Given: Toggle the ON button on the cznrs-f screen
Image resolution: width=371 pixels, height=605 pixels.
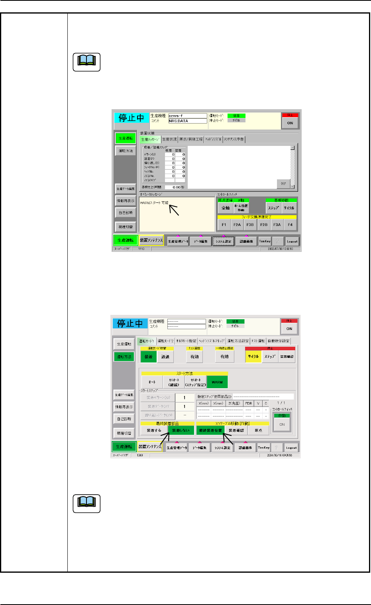Looking at the screenshot, I should (x=290, y=123).
